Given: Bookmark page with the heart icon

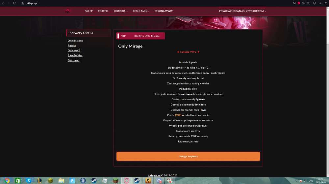Looking at the screenshot, I should coord(308,3).
